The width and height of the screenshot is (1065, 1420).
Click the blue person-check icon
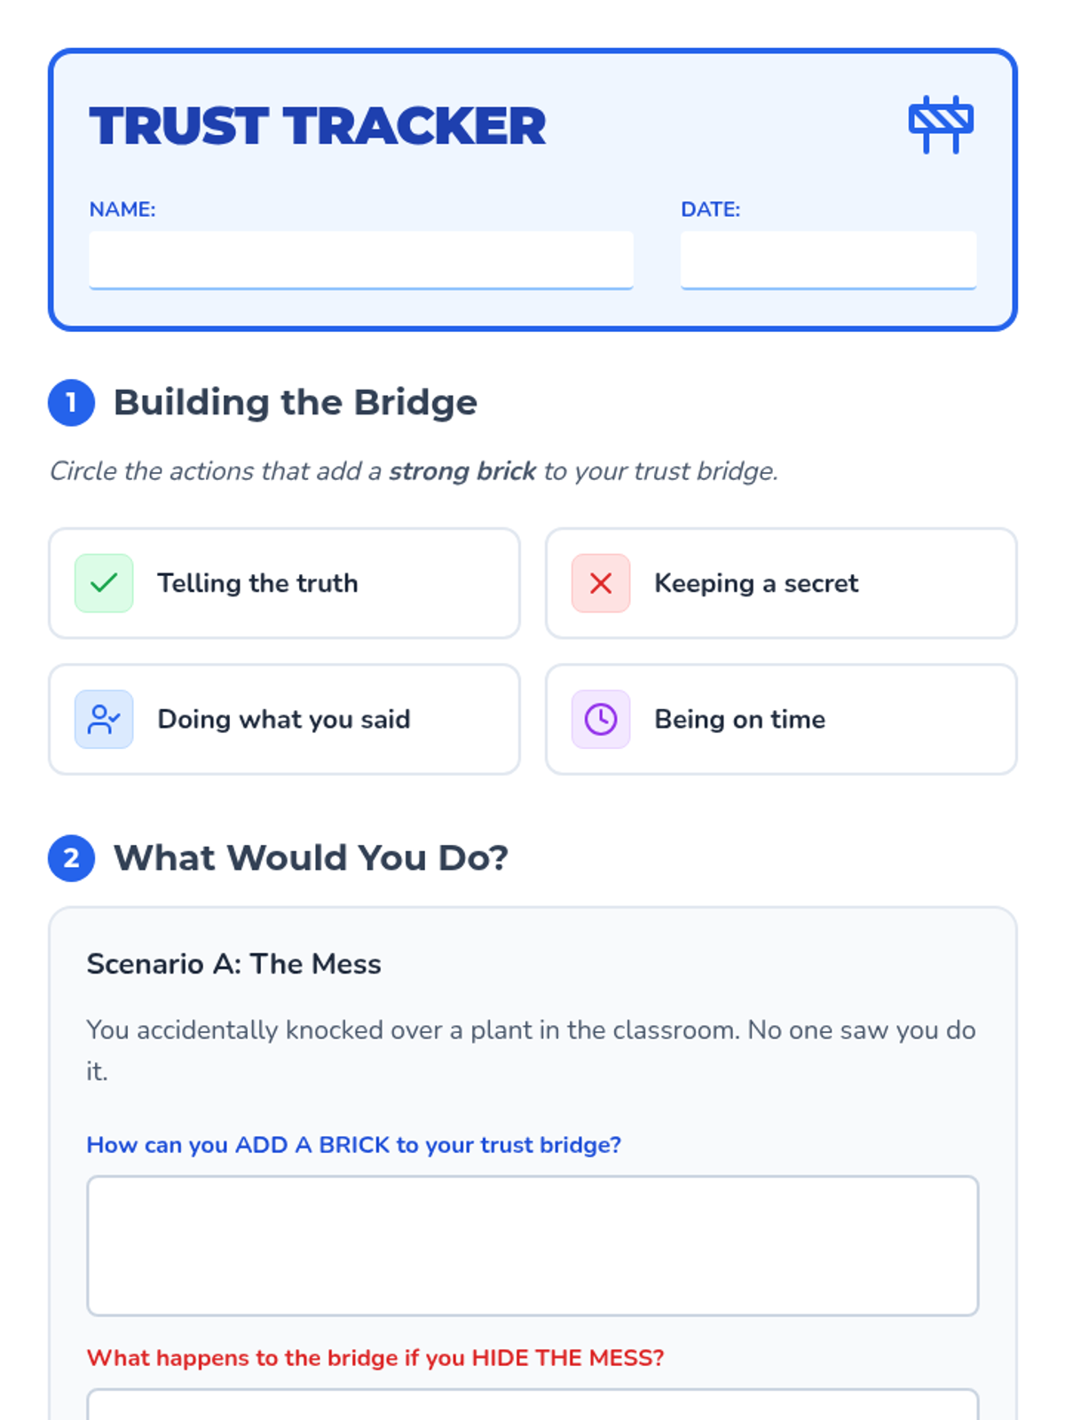104,719
